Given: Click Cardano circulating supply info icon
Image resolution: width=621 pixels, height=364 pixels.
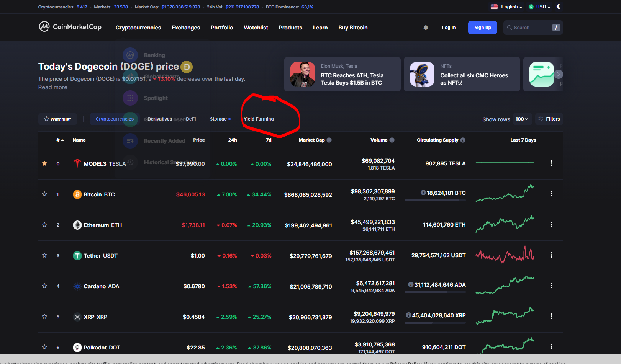Looking at the screenshot, I should 411,284.
